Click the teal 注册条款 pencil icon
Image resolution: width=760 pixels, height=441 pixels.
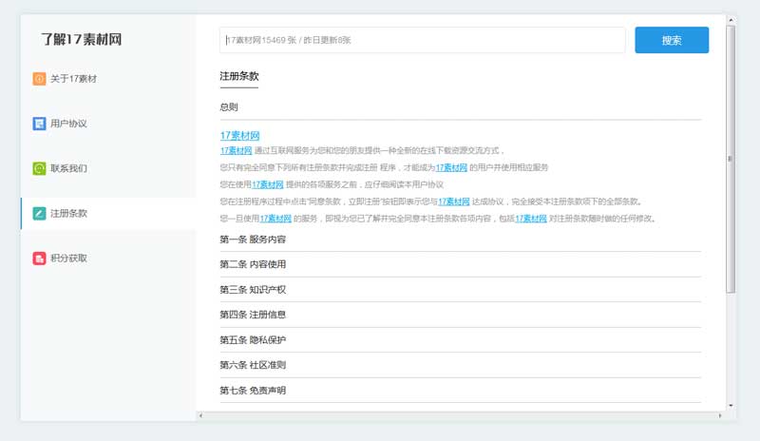pyautogui.click(x=39, y=214)
